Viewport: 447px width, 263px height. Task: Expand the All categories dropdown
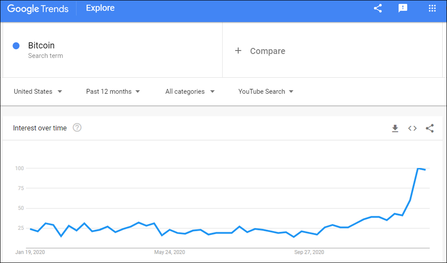[x=190, y=92]
